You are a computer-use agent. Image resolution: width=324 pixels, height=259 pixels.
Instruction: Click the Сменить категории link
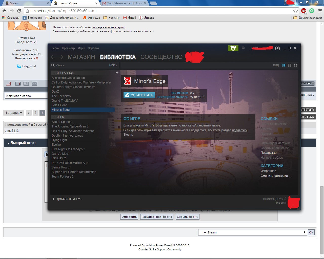(x=275, y=176)
